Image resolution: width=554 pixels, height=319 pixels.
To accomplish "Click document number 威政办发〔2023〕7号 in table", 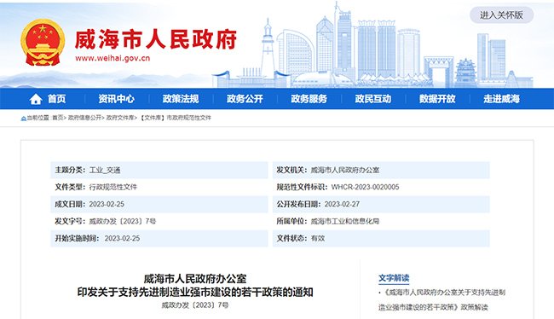I will point(122,222).
